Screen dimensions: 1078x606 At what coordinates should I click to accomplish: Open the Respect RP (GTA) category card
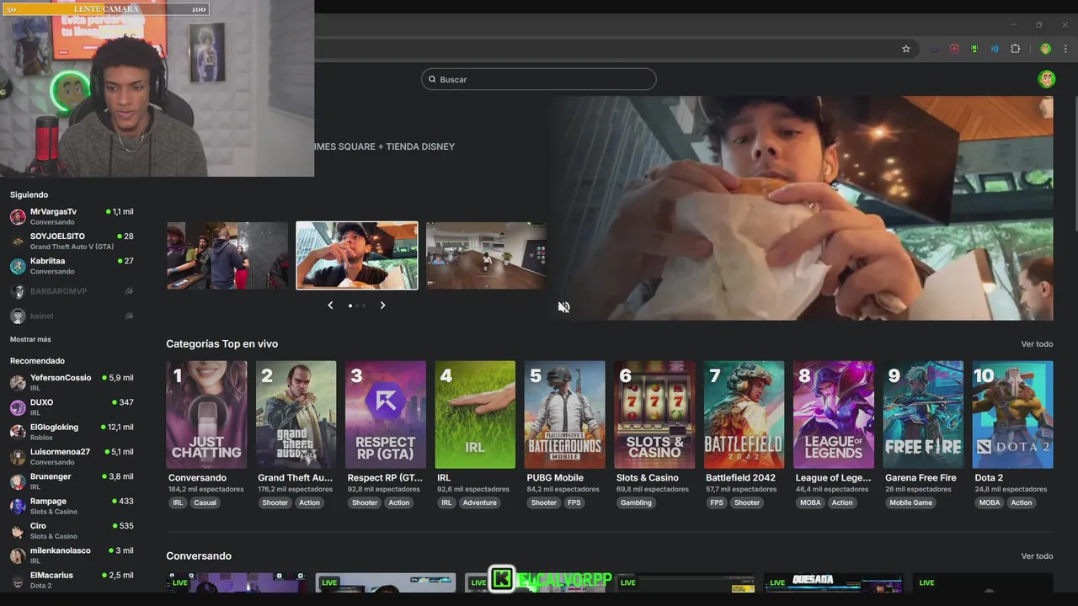(386, 414)
